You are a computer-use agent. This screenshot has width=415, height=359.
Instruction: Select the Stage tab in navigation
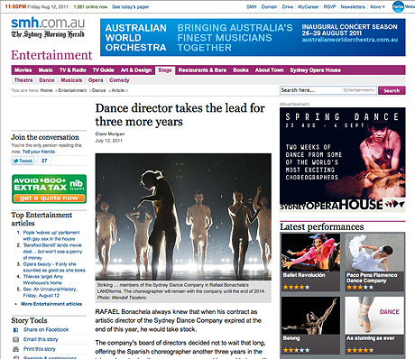165,70
